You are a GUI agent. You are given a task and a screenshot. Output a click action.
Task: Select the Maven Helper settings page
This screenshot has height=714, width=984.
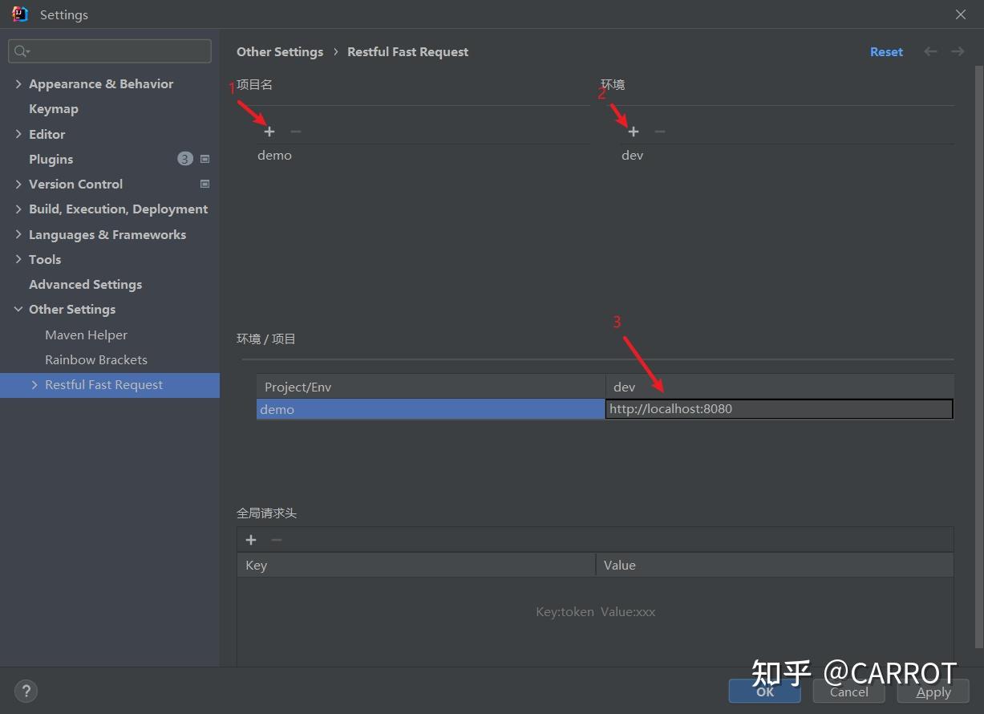[x=86, y=335]
